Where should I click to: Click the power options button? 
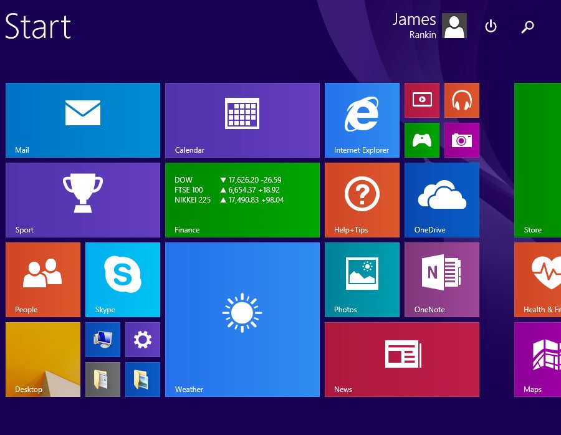coord(491,26)
